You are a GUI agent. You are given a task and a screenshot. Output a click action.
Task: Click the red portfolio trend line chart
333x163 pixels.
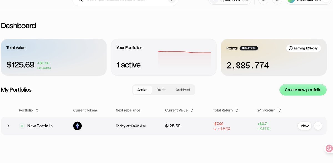coord(184,52)
